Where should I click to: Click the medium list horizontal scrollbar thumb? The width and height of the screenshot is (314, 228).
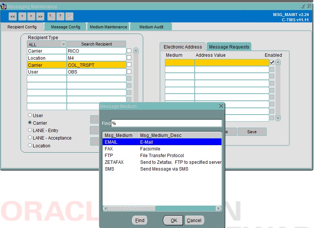tap(132, 209)
